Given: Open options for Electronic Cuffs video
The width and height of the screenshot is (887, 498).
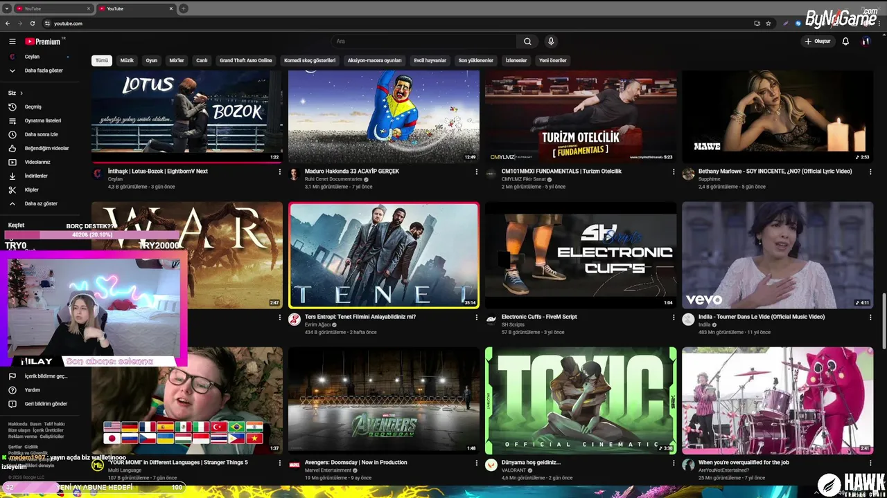Looking at the screenshot, I should pos(674,317).
